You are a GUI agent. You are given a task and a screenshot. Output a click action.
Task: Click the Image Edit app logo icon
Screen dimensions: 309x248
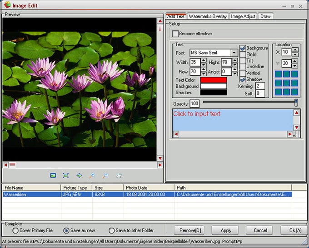(7, 5)
